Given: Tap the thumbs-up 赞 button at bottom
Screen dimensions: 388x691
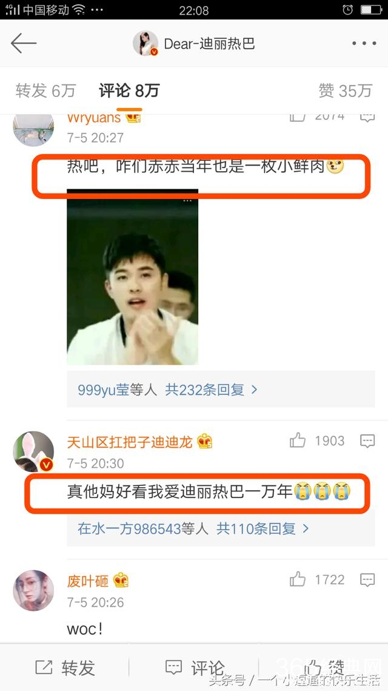Looking at the screenshot, I should click(x=324, y=668).
